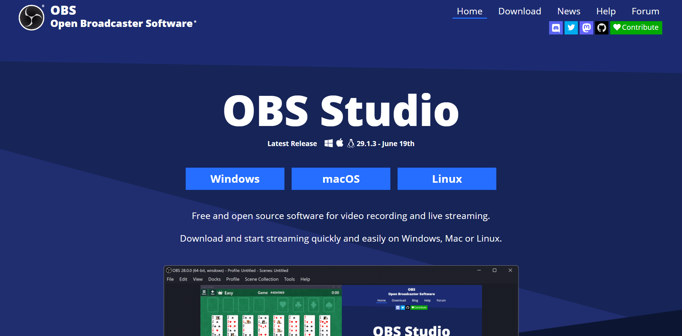The width and height of the screenshot is (682, 336).
Task: Click the OBS Studio screenshot preview
Action: (x=341, y=301)
